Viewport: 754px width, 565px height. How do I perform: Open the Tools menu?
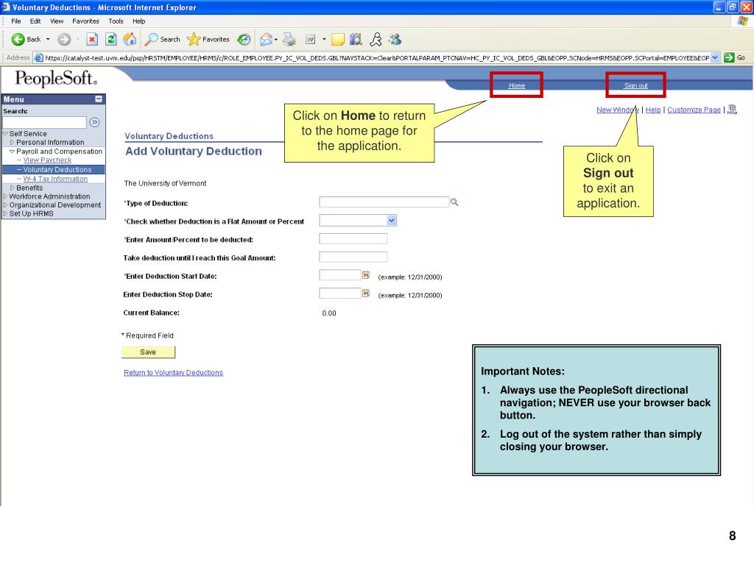116,21
